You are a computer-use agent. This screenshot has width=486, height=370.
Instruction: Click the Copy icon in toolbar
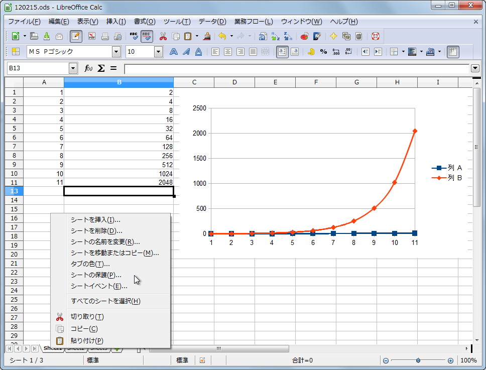click(x=176, y=36)
